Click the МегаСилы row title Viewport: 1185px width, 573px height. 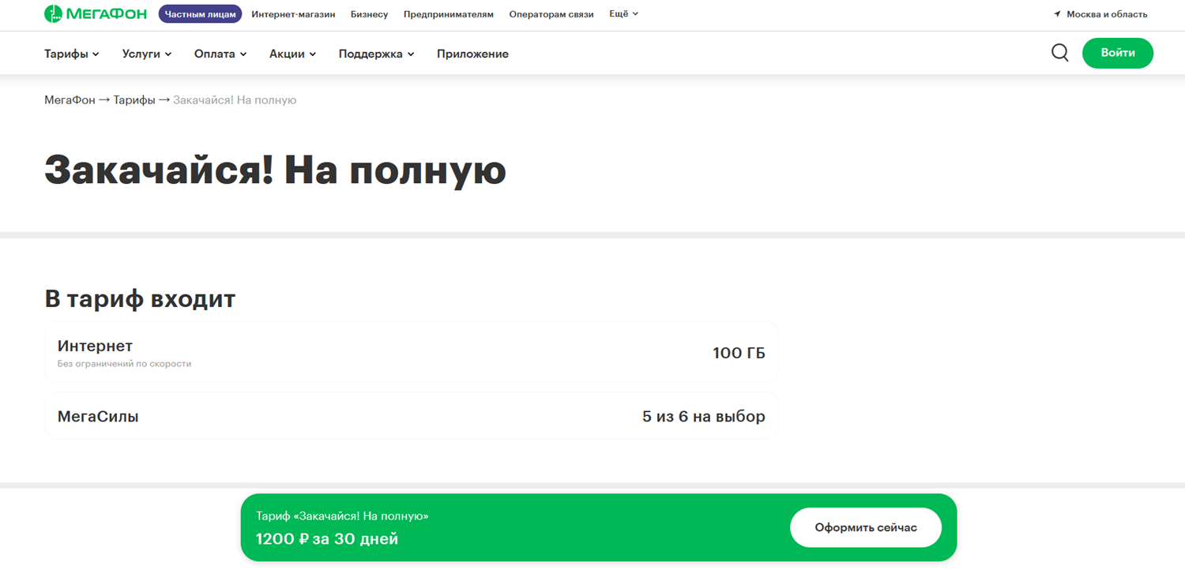pos(98,416)
